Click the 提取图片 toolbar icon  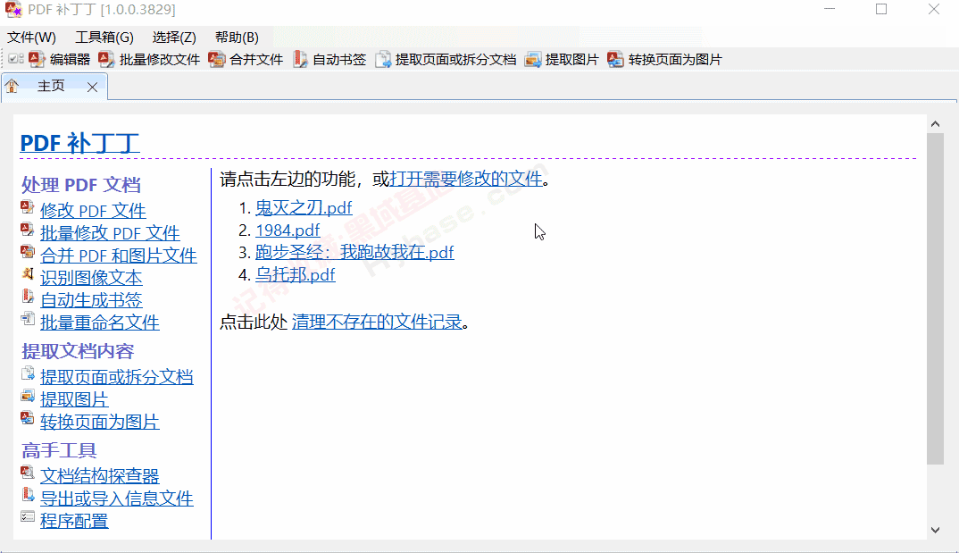click(535, 61)
